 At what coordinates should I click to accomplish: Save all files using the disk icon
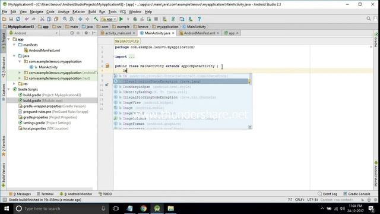[11, 19]
